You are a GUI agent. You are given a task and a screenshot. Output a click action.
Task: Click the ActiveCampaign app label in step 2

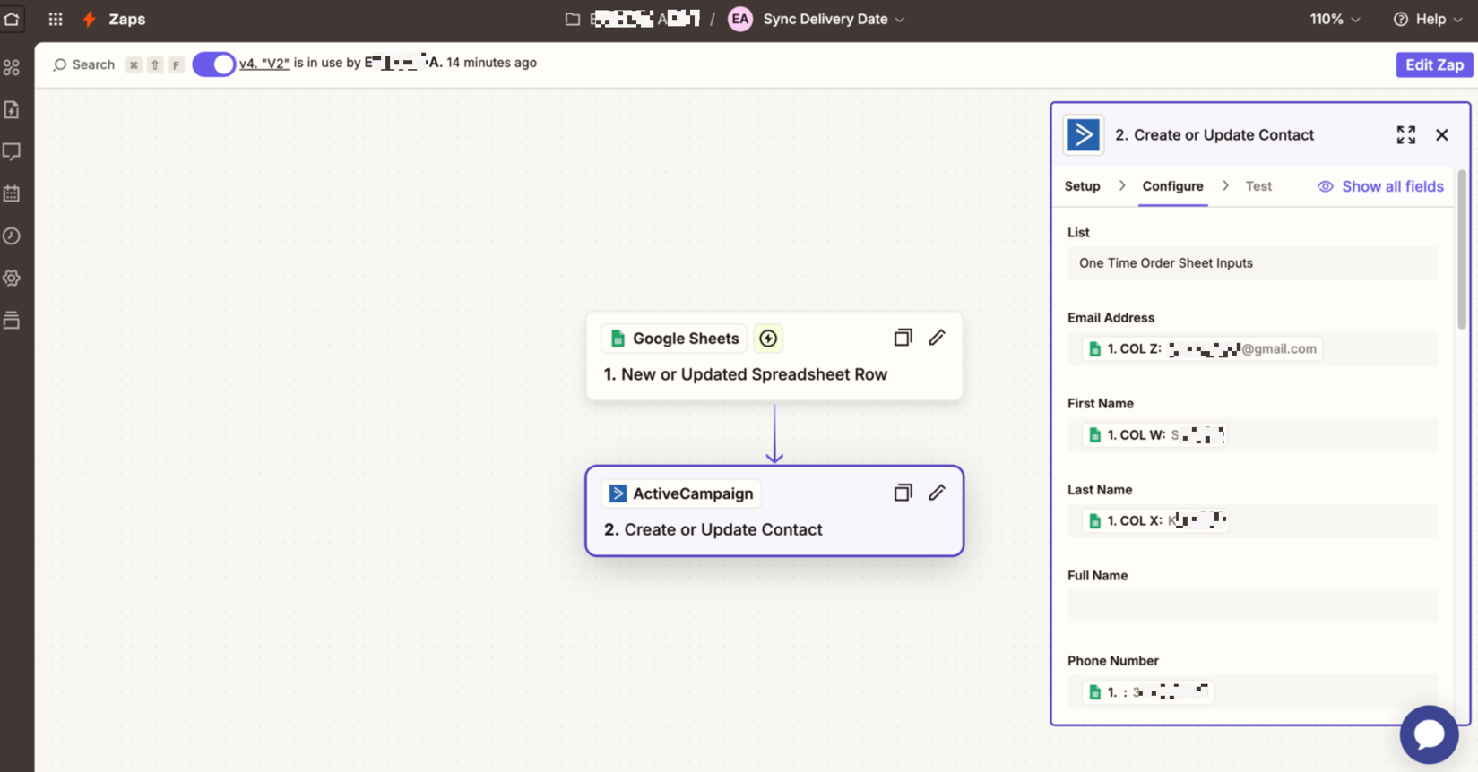tap(681, 493)
